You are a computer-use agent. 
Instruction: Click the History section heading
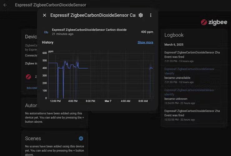click(48, 42)
